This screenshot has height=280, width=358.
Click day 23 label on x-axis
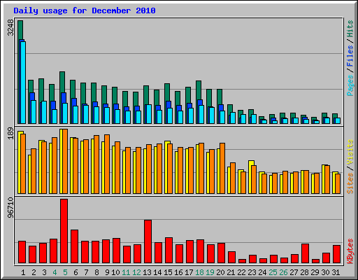pos(252,272)
